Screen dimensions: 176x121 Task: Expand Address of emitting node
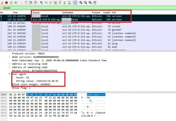point(9,67)
